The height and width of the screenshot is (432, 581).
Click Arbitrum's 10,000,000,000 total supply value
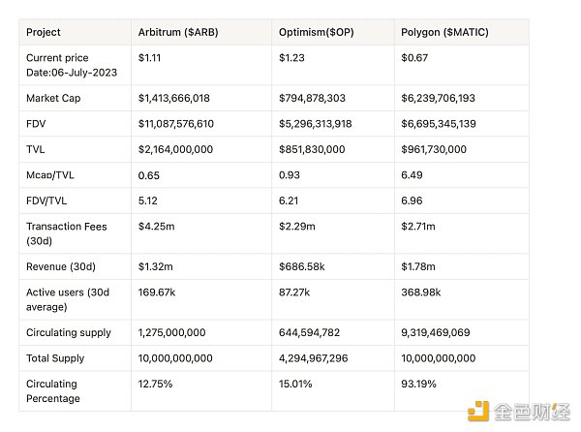point(175,358)
